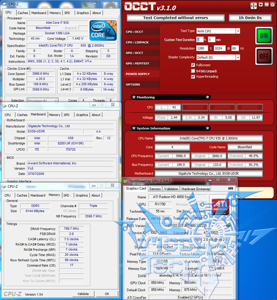Select the GPU : MEMTEST tab
This screenshot has width=277, height=300.
[142, 63]
